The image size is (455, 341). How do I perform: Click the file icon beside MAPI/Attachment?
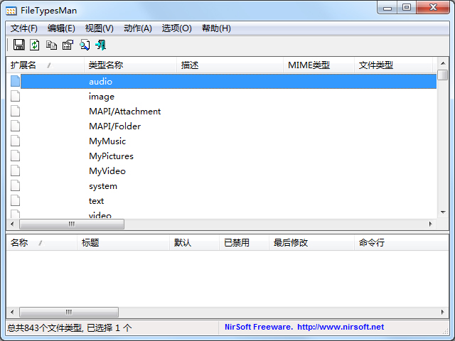tap(16, 111)
